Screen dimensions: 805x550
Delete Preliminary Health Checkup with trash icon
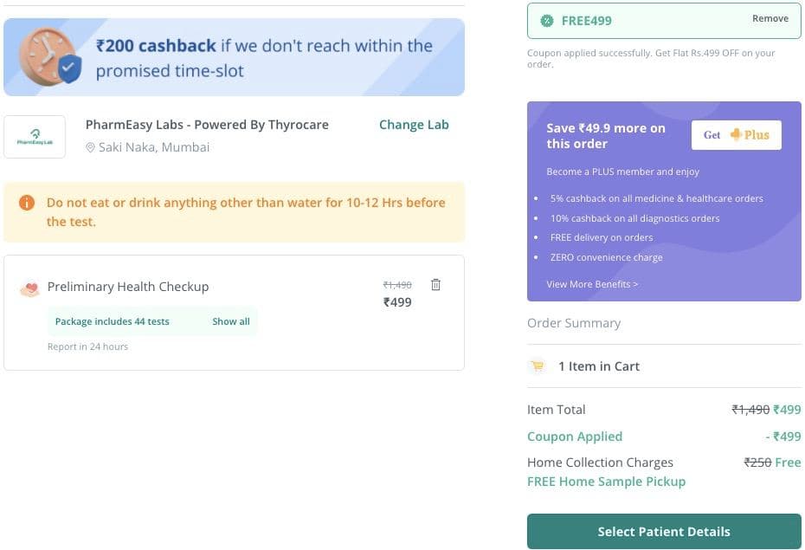[435, 284]
